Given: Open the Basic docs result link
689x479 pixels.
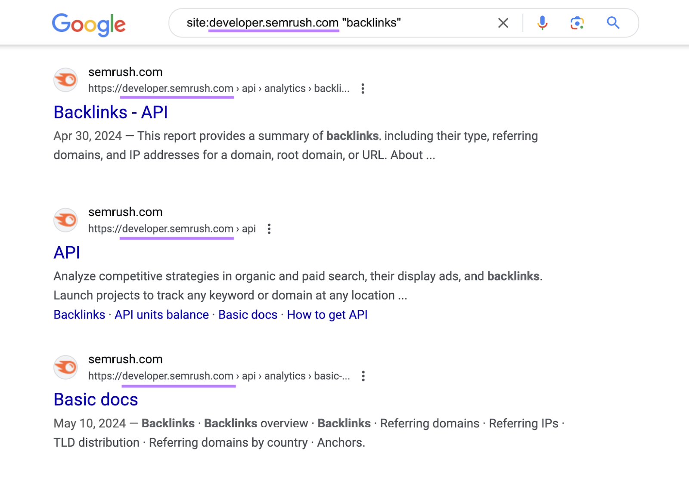Looking at the screenshot, I should point(95,400).
